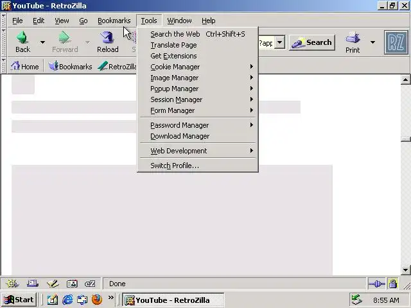
Task: Click the system tray network icon
Action: (x=357, y=300)
